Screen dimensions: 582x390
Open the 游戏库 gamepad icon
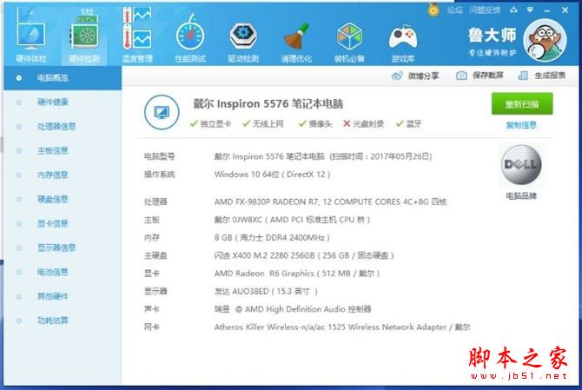coord(403,43)
